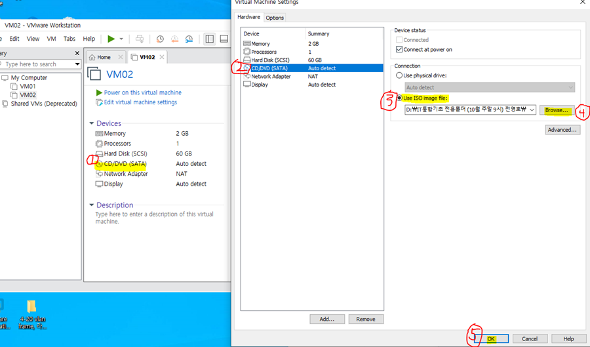590x347 pixels.
Task: Close the Virtual Machine Settings dialog
Action: coord(583,2)
